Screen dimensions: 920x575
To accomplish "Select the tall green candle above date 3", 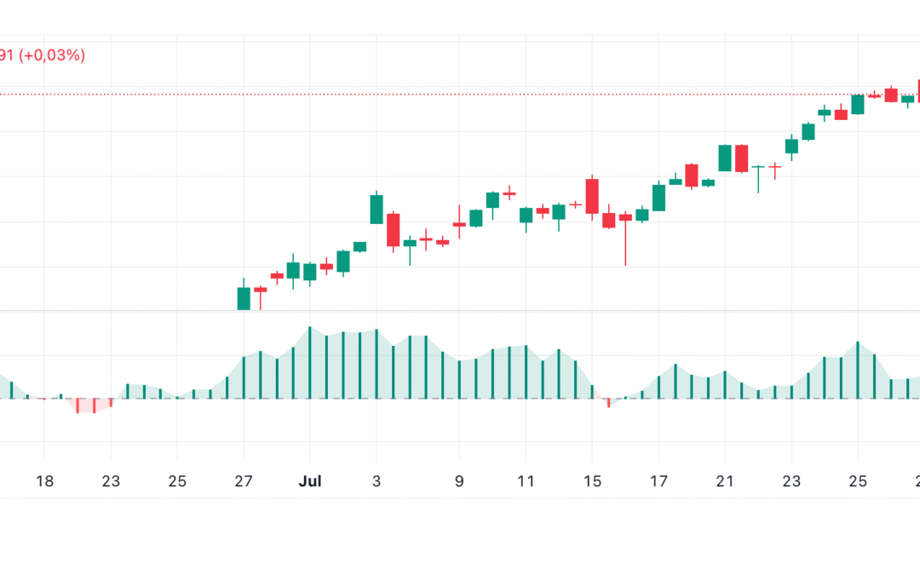I will point(377,209).
